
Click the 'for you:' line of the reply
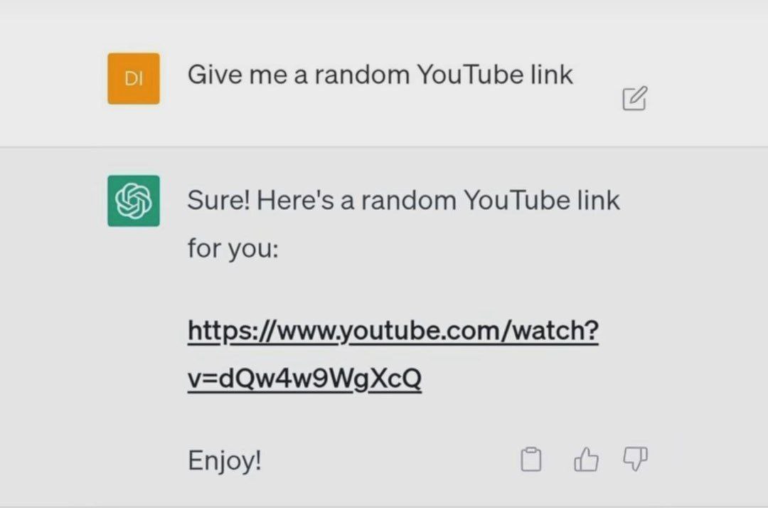233,248
